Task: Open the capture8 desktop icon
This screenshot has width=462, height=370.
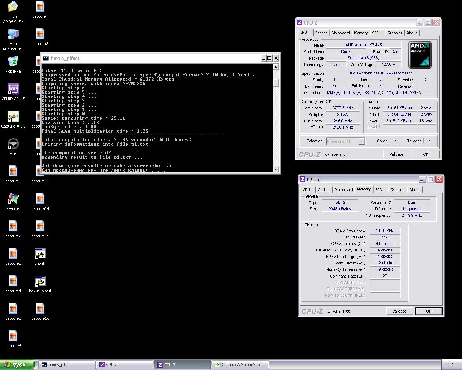Action: (40, 37)
